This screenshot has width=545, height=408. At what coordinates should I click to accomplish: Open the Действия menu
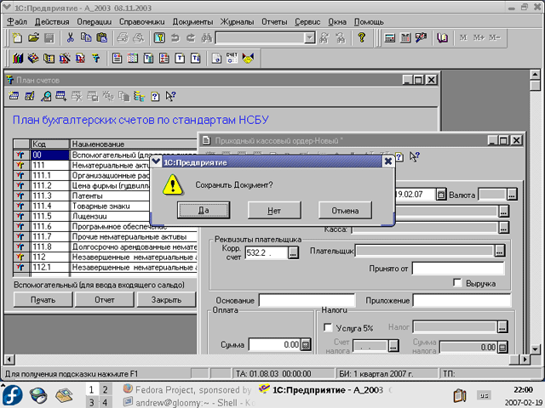pyautogui.click(x=52, y=22)
